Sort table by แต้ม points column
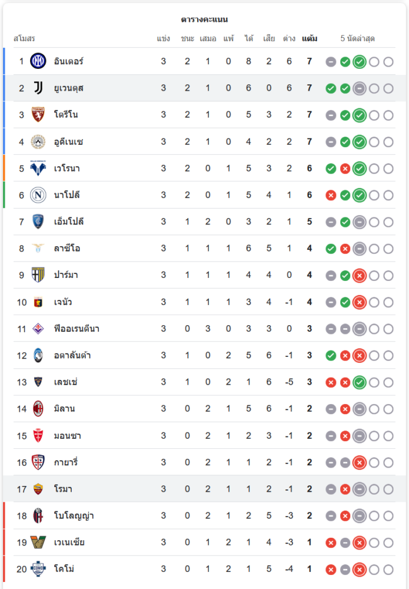 point(310,39)
